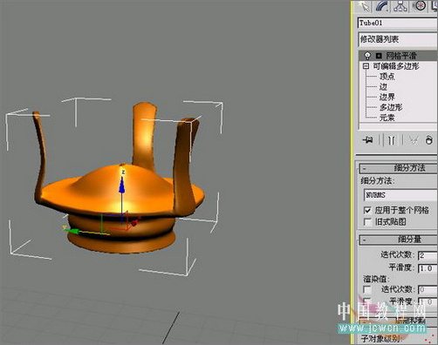The image size is (438, 345).
Task: Open the NURMS subdivision method dropdown
Action: pyautogui.click(x=400, y=195)
